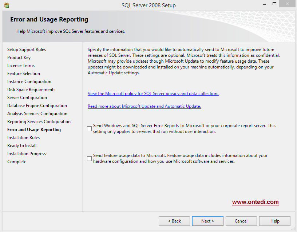Select License Terms step
Screen dimensions: 297x232
click(21, 66)
